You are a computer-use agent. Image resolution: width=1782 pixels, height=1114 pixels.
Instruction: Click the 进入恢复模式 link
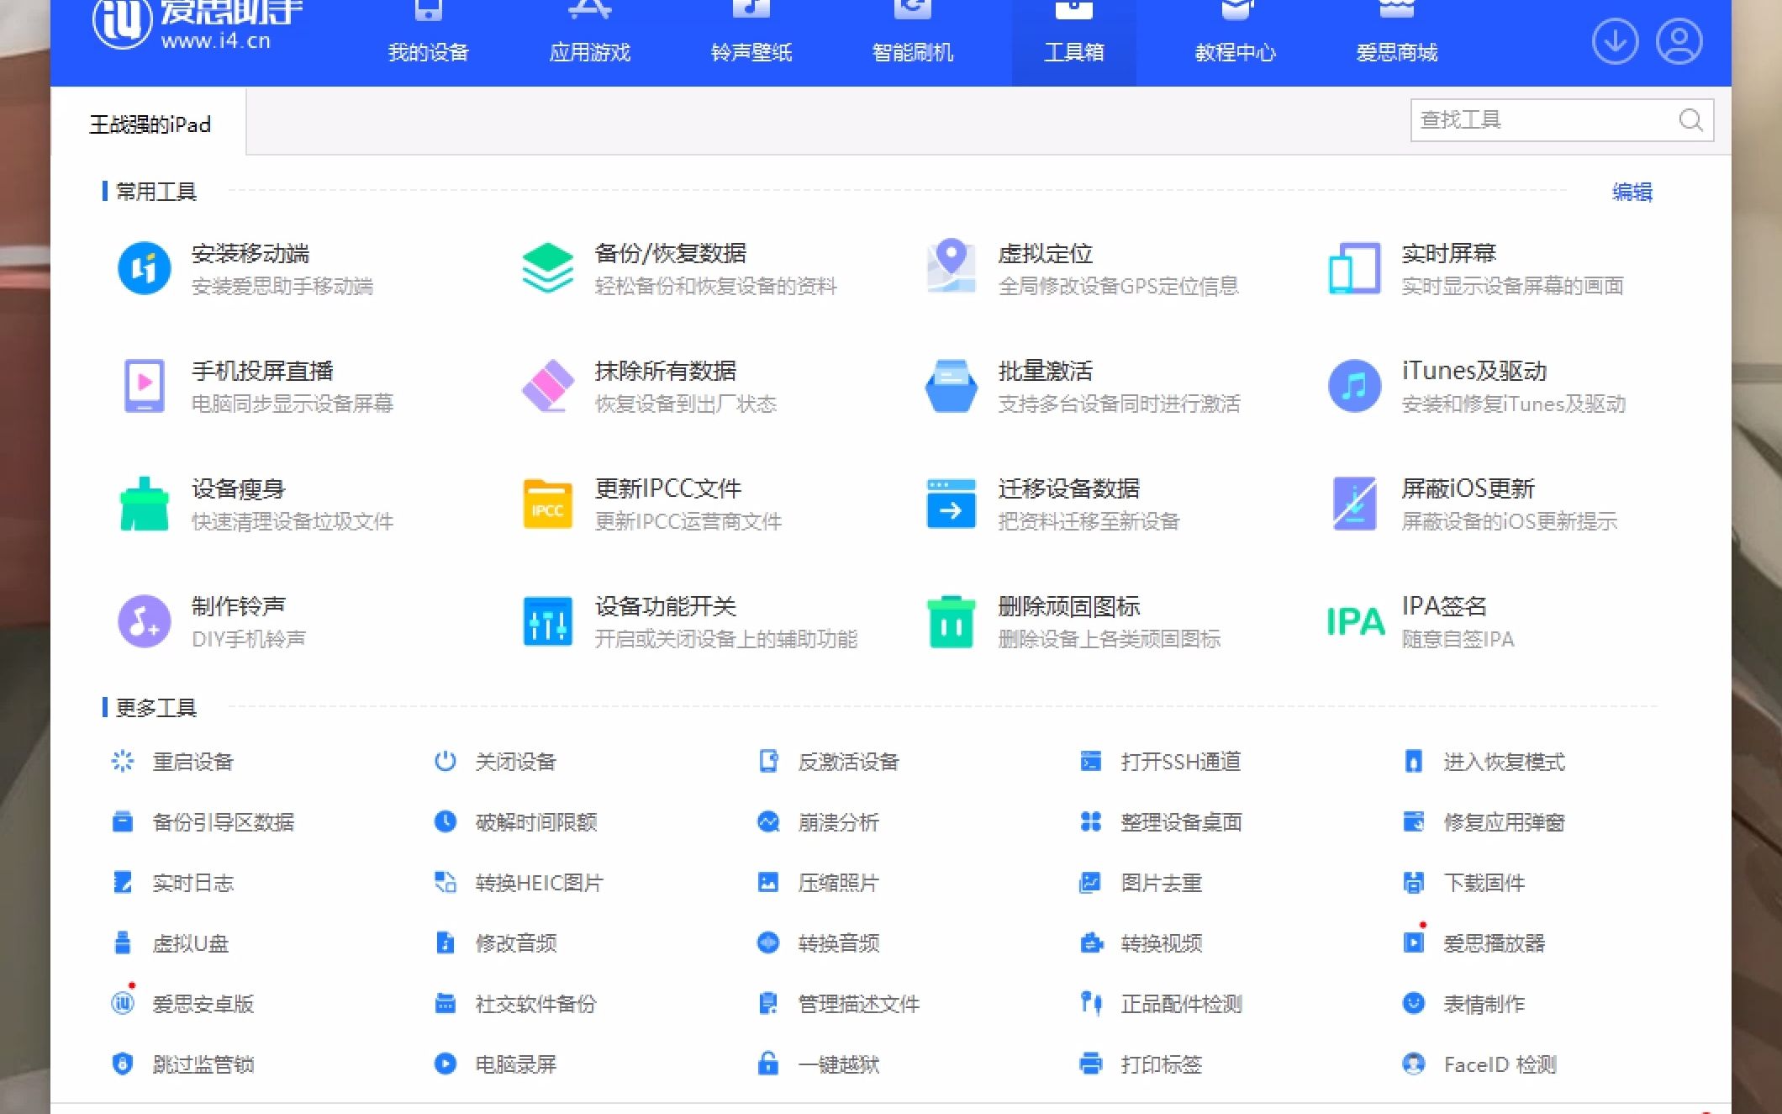[x=1504, y=762]
